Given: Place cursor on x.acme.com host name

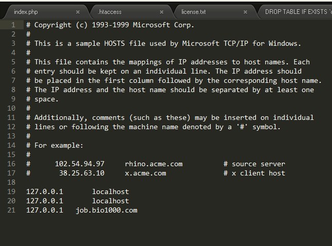Looking at the screenshot, I should click(x=145, y=173).
